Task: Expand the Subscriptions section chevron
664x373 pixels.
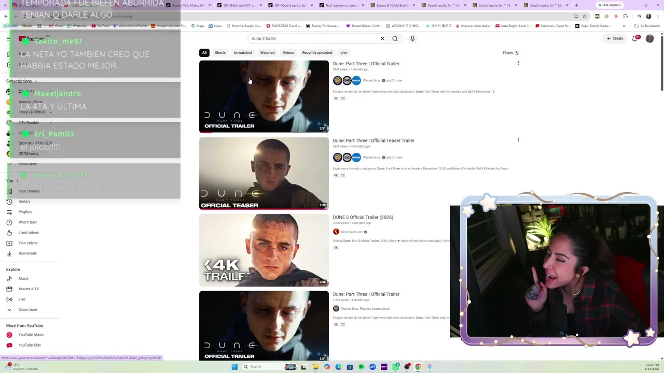Action: (x=36, y=81)
